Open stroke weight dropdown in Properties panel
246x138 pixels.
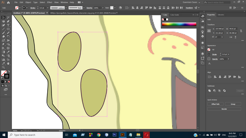[x=228, y=54]
